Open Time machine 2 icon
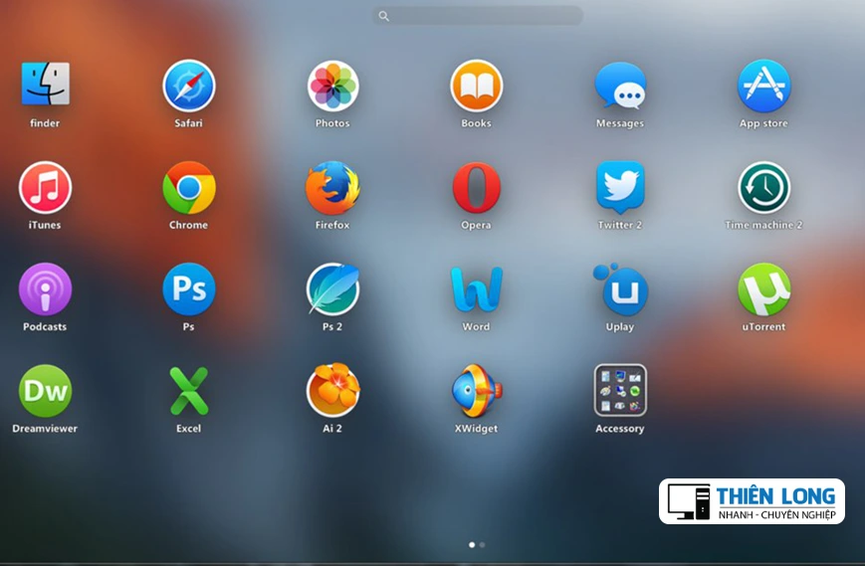The image size is (865, 566). click(763, 187)
